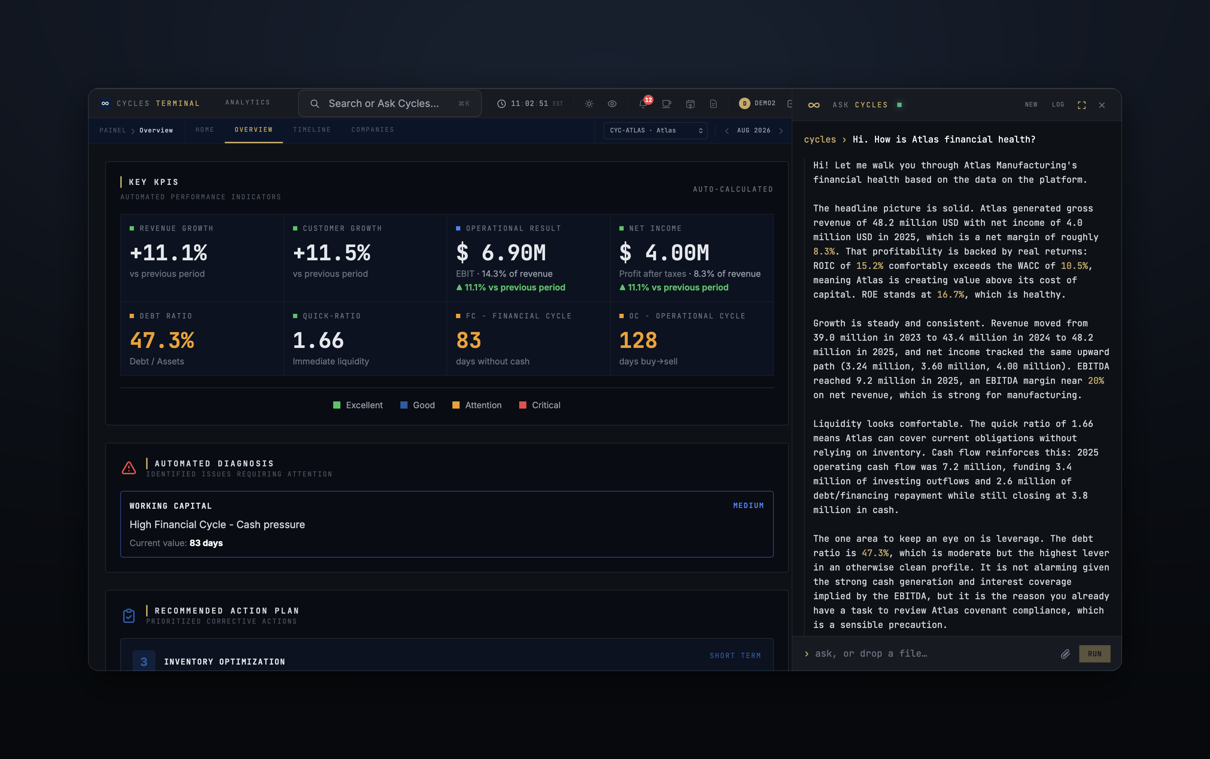Click Net Income $ 4.00M value
Screen dimensions: 1210x759
[664, 252]
